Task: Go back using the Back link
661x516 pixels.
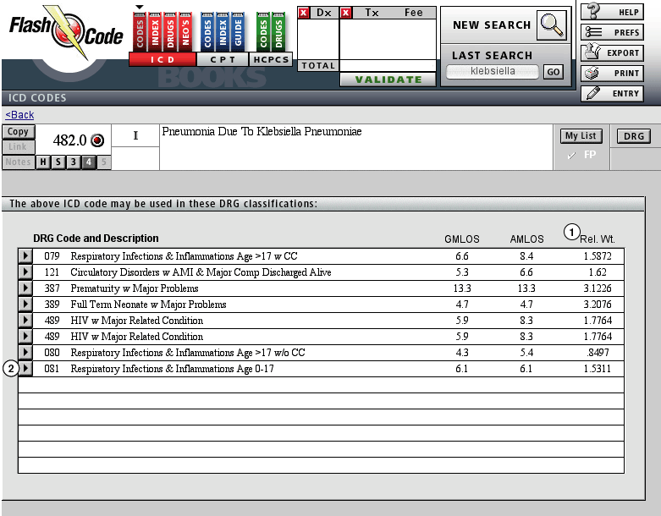Action: click(19, 115)
